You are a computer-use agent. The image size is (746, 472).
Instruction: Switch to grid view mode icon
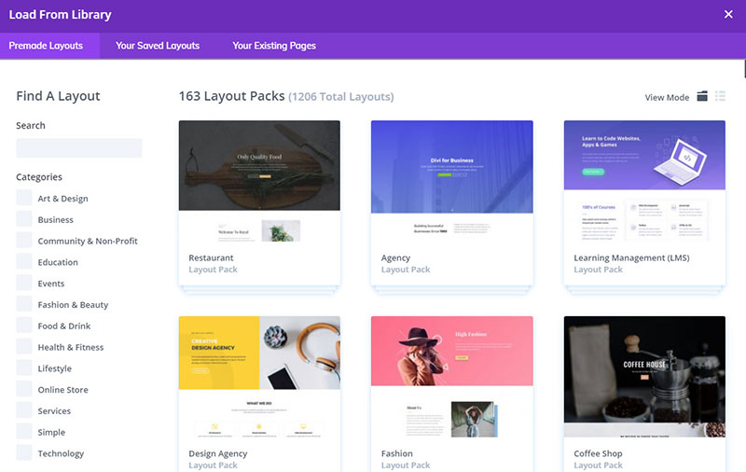(x=702, y=96)
